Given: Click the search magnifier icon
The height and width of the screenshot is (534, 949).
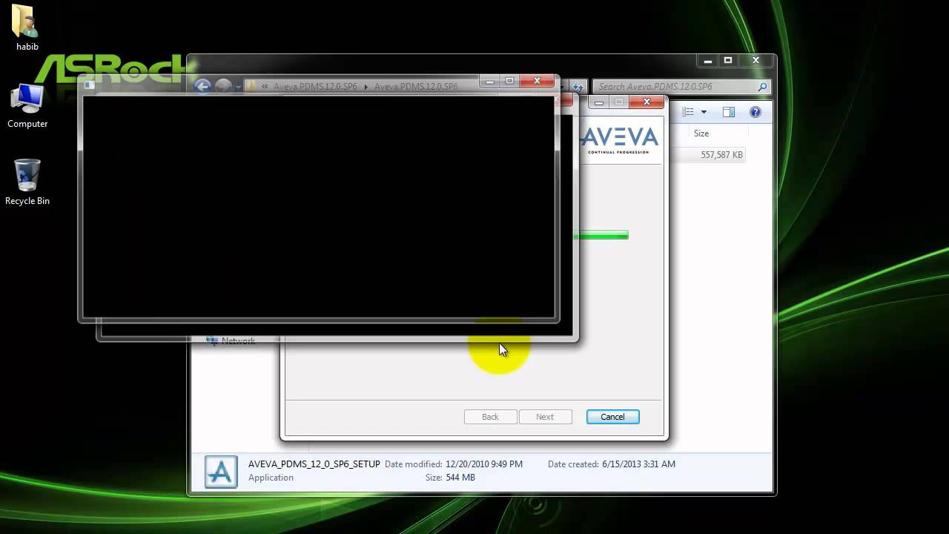Looking at the screenshot, I should (762, 87).
